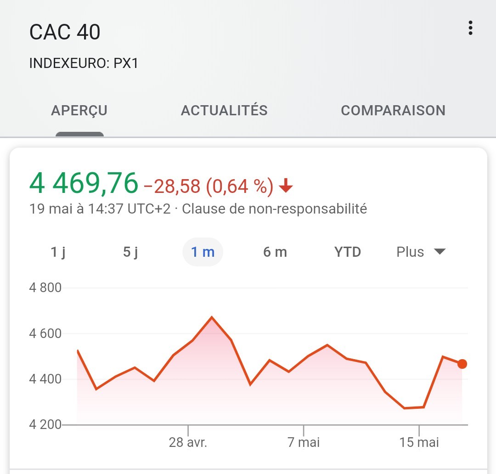Click the 4 469,76 index value
496x474 pixels.
pos(84,183)
